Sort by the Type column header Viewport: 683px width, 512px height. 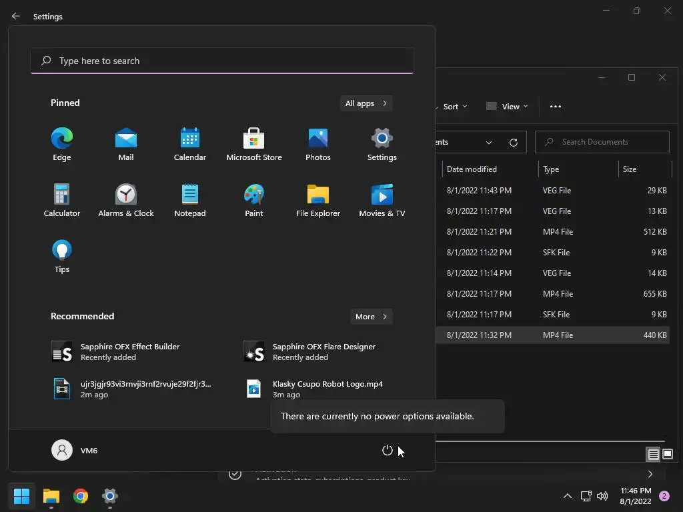(578, 169)
